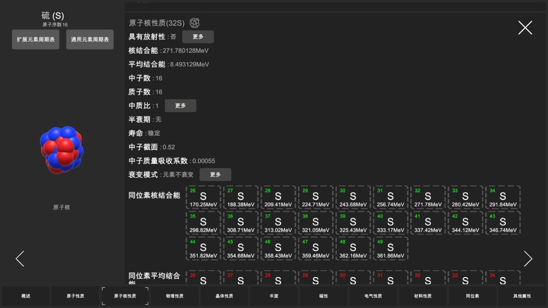
Task: Close the panel with the X icon
Action: click(x=525, y=27)
